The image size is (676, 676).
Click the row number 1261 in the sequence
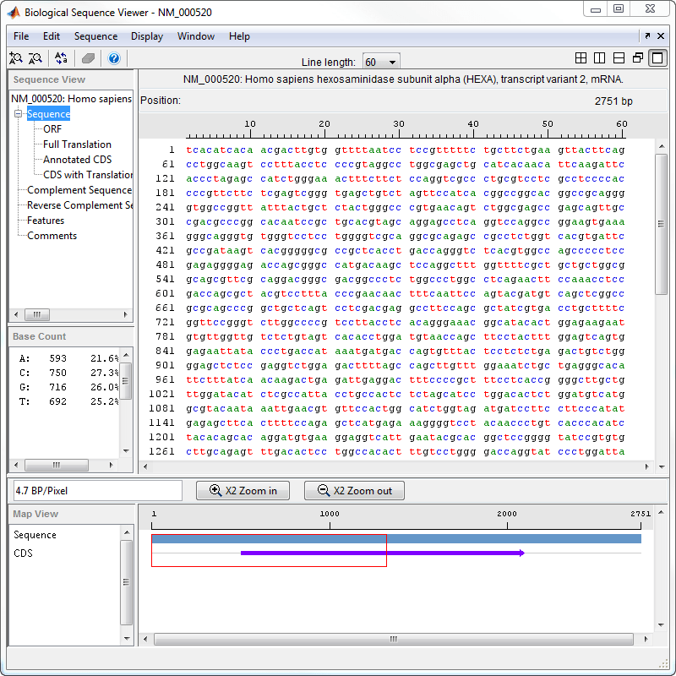tap(161, 451)
